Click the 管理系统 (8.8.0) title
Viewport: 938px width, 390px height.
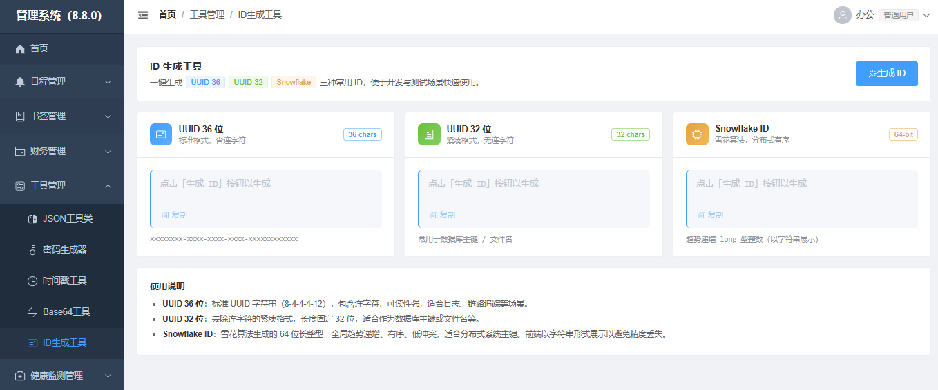[59, 16]
